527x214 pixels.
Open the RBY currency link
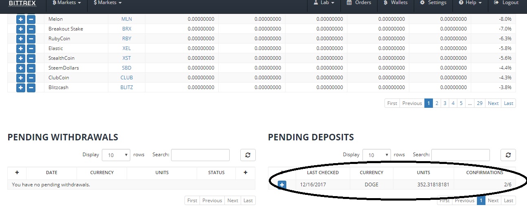[127, 39]
